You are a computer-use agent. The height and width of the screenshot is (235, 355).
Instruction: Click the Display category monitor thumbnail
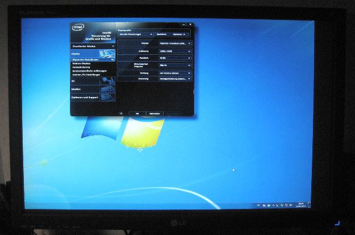tap(107, 54)
